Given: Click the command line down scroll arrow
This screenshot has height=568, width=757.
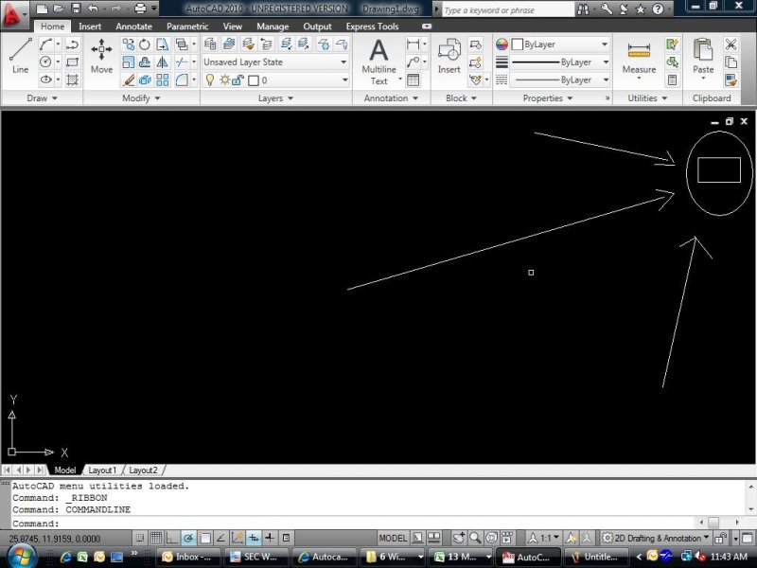Looking at the screenshot, I should [x=750, y=509].
